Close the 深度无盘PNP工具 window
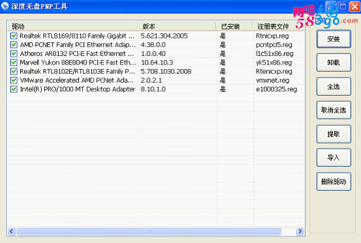This screenshot has width=361, height=243. coord(354,7)
